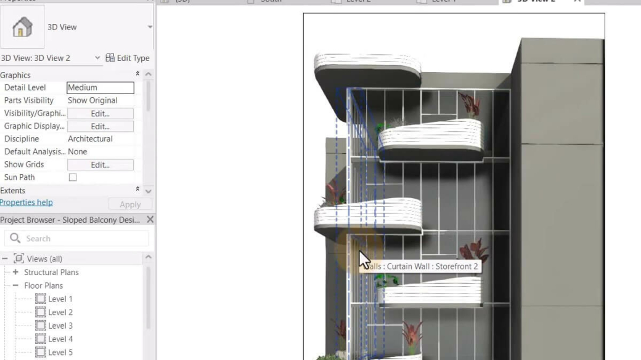Click the Extents section header label
This screenshot has height=360, width=641.
[13, 191]
